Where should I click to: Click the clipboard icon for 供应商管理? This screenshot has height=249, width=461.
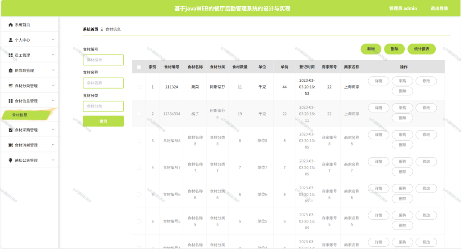[11, 71]
